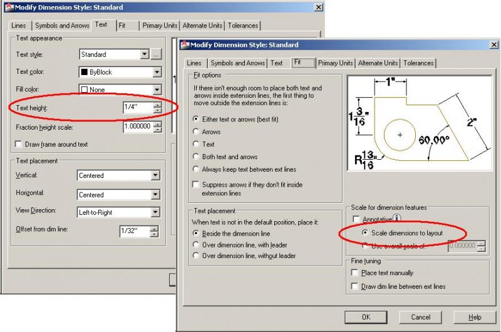This screenshot has height=332, width=501.
Task: Open Alternate Units tab in front dialog
Action: 378,63
